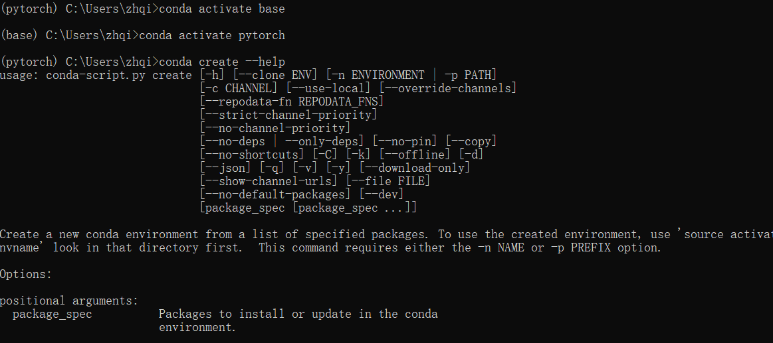The image size is (773, 343).
Task: Click the "[--strict-channel-priority]" option text
Action: click(x=288, y=115)
